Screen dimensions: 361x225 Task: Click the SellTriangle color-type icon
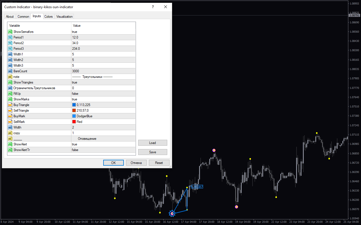point(10,111)
